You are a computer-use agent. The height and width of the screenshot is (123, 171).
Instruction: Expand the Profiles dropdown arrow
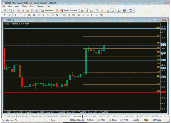(13, 10)
